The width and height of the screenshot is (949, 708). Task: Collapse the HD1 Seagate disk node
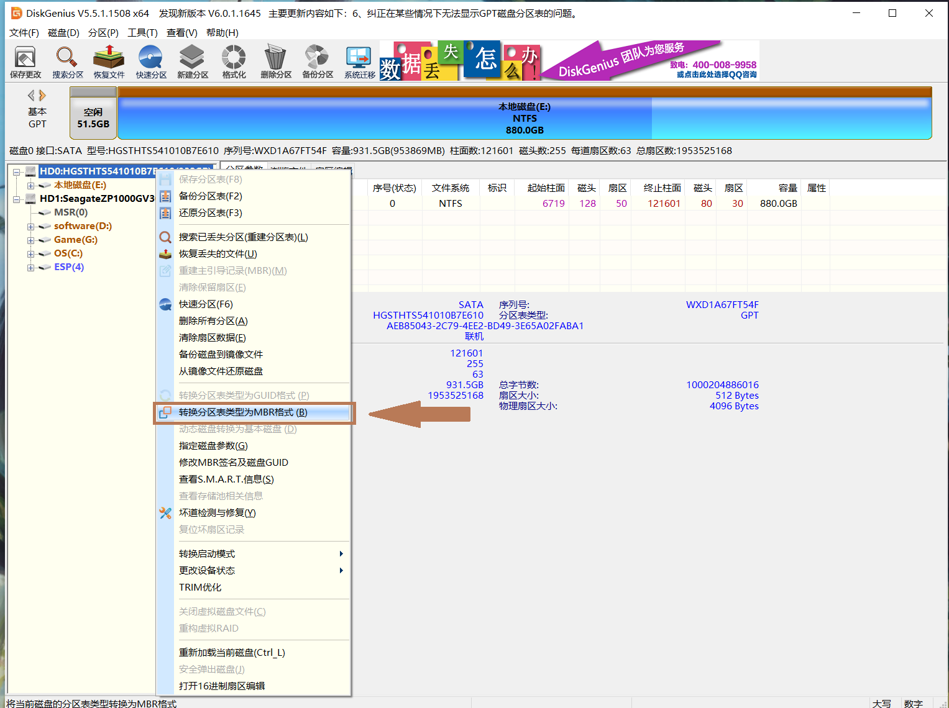coord(17,199)
